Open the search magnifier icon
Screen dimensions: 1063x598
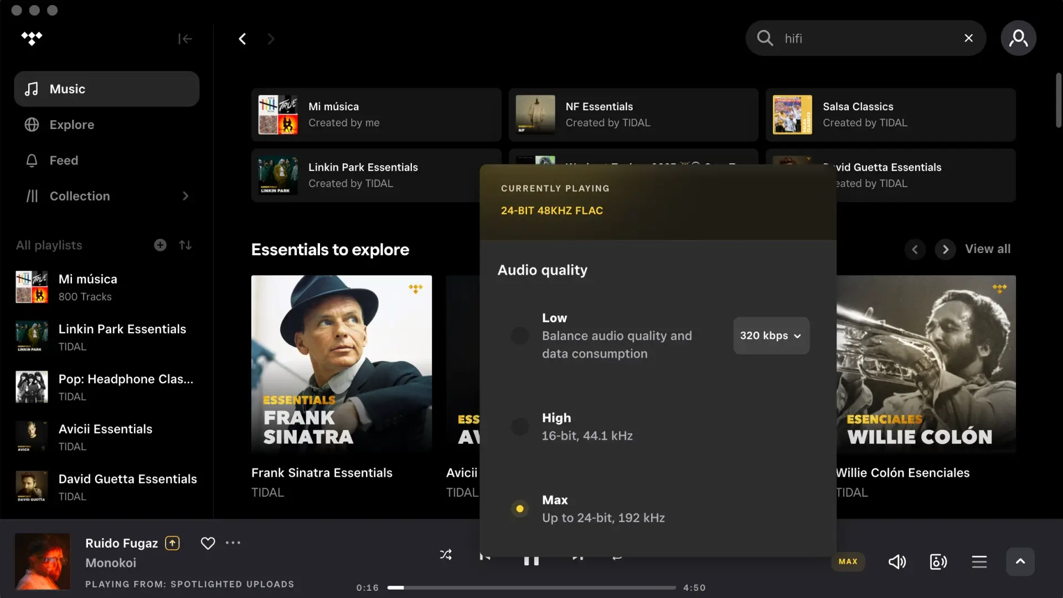tap(765, 38)
